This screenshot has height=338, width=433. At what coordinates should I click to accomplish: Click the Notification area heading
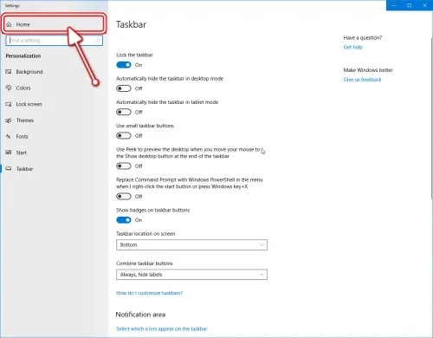140,315
